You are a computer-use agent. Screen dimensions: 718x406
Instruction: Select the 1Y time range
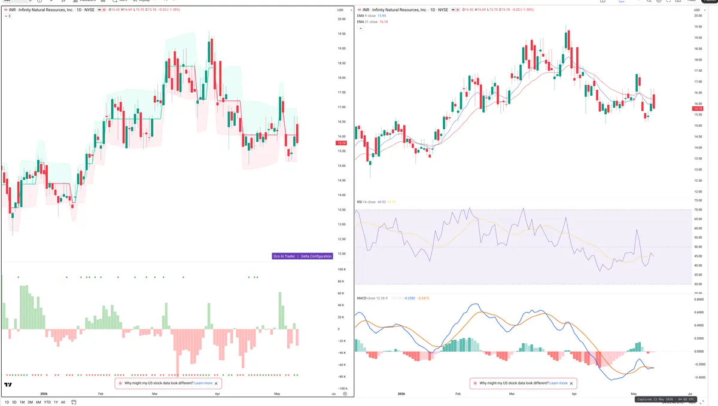[x=56, y=402]
